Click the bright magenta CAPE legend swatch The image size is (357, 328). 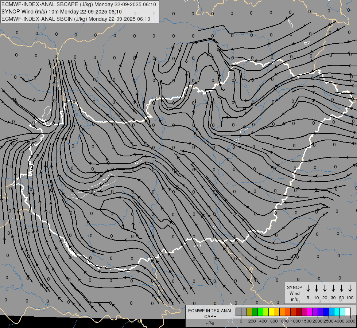(x=310, y=312)
